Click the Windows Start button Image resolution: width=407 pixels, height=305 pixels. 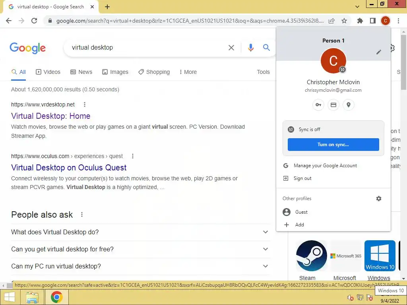[x=10, y=297]
